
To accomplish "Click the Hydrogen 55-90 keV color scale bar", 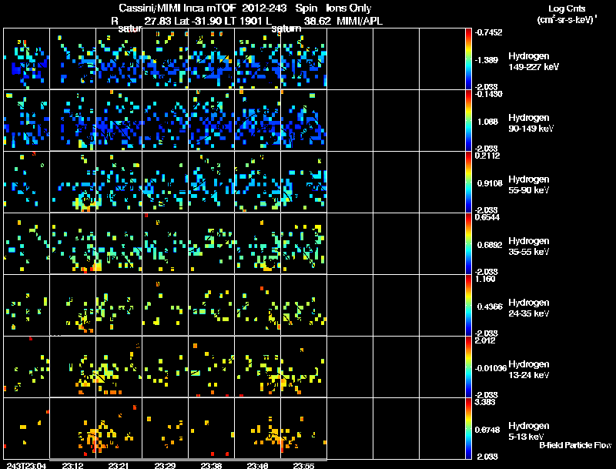I will tap(468, 183).
